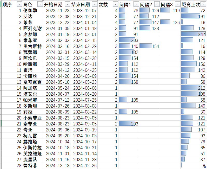Open the 距离上次 column filter dropdown
Image resolution: width=207 pixels, height=169 pixels.
coord(203,4)
